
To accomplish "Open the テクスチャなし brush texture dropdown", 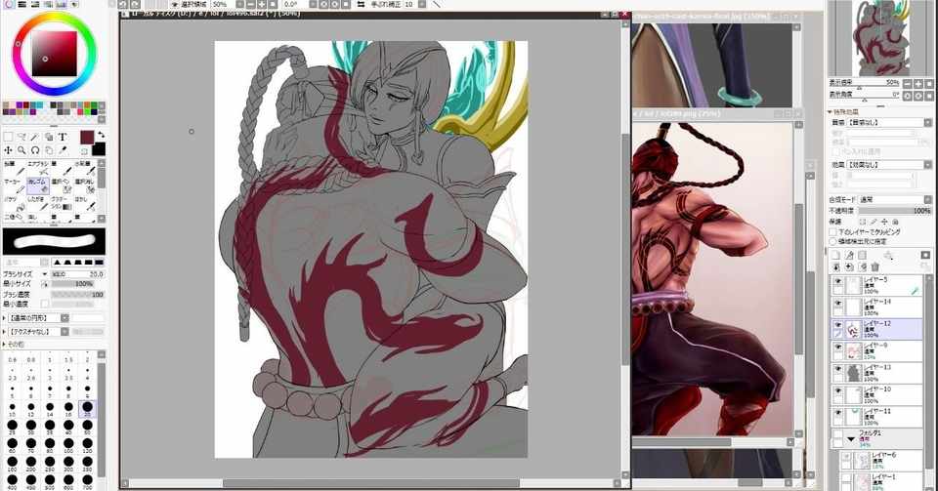I will [39, 332].
